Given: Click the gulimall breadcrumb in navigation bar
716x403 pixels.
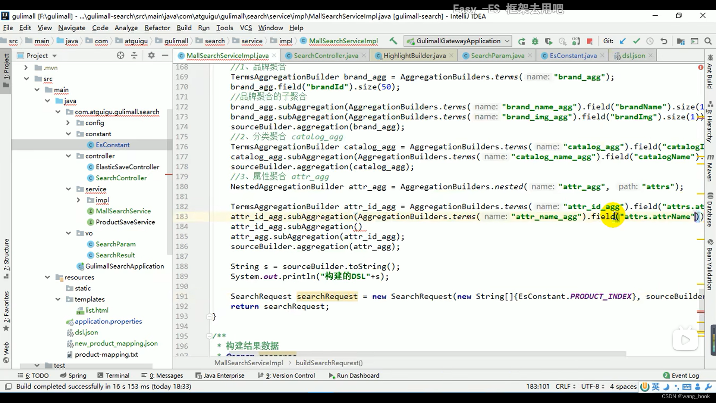Looking at the screenshot, I should [x=176, y=41].
